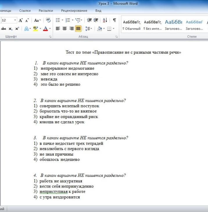Open the Borders dropdown arrow
The image size is (208, 212).
pos(114,29)
